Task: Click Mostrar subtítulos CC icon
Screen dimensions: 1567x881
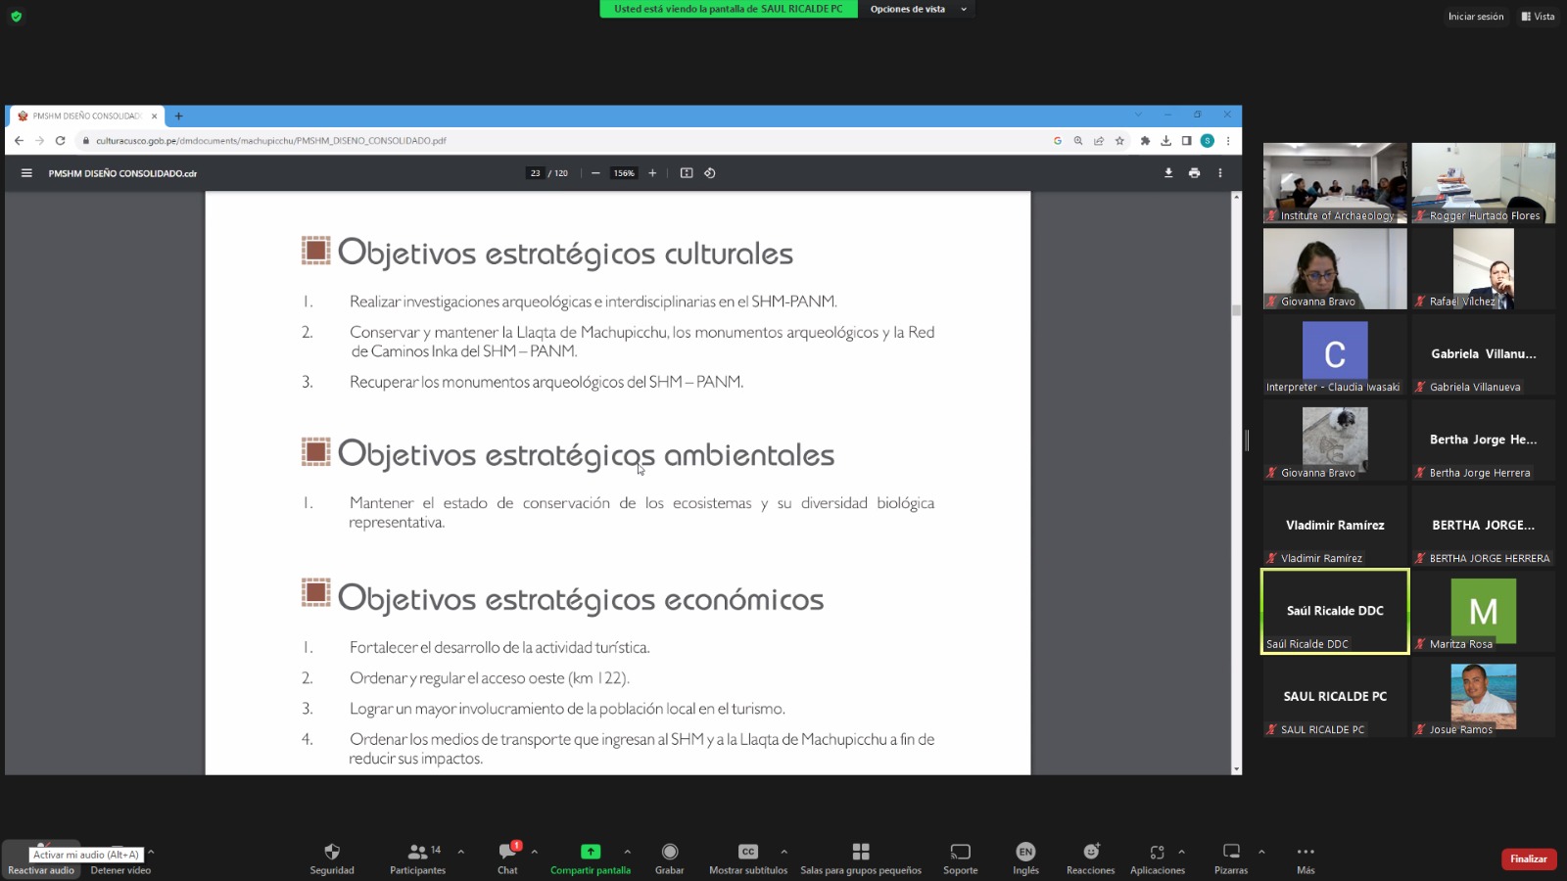Action: [748, 852]
